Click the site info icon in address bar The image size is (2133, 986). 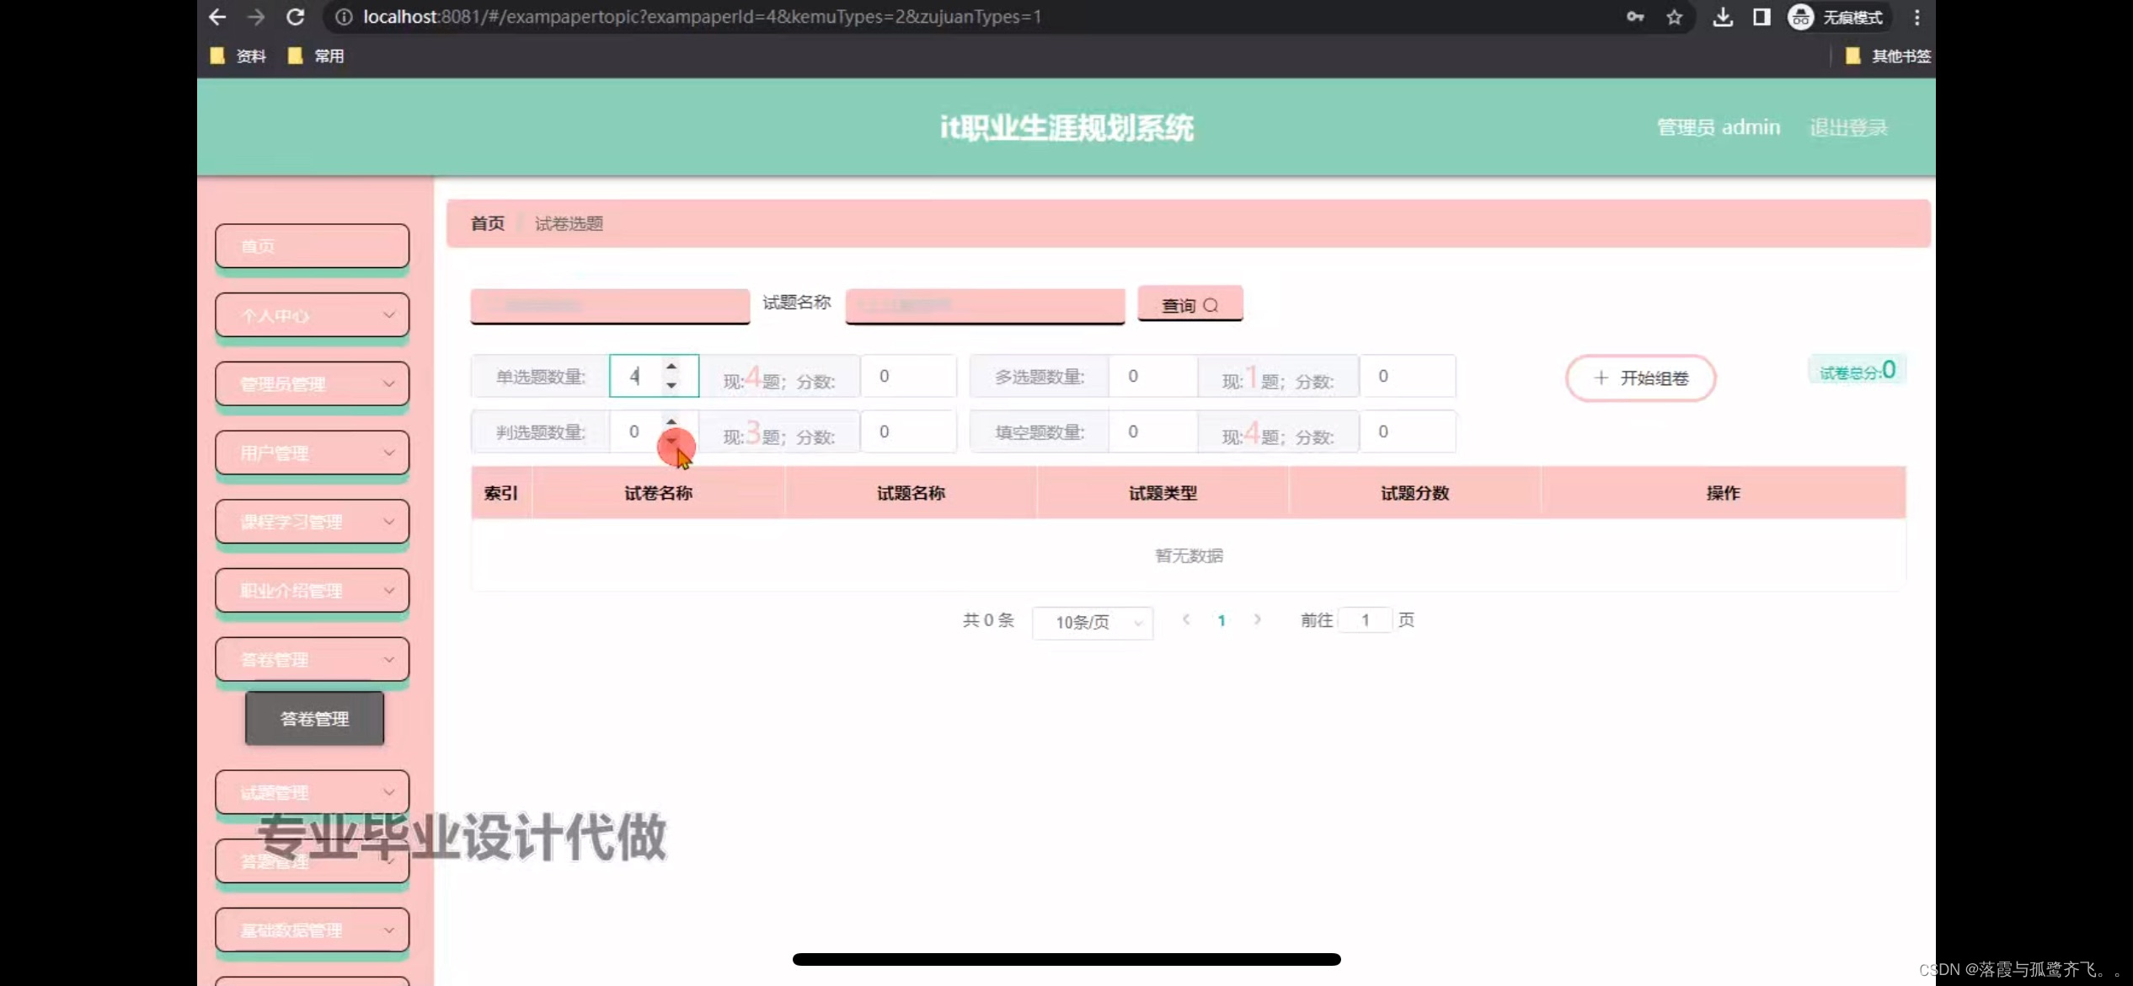point(343,17)
